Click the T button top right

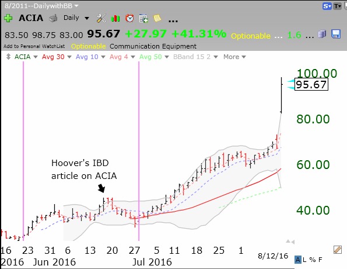point(338,6)
